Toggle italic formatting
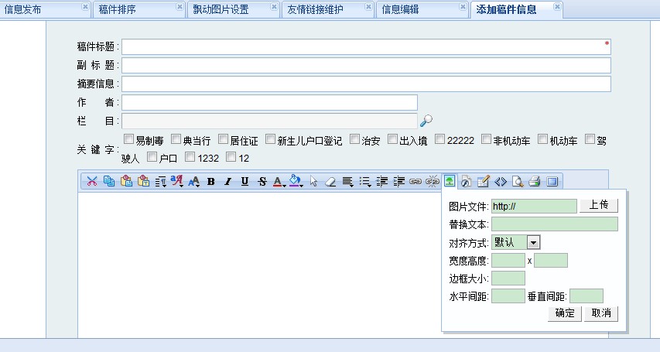660x352 pixels. tap(227, 182)
